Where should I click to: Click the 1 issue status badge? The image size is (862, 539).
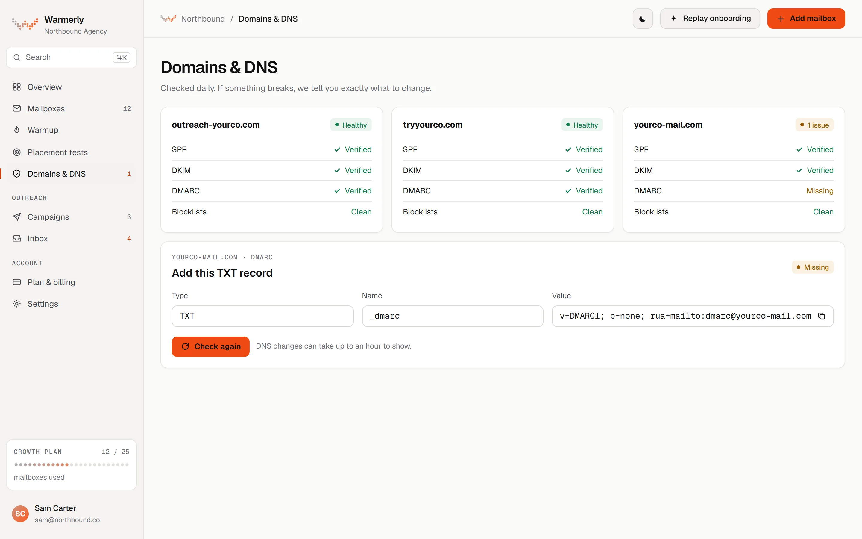tap(814, 125)
